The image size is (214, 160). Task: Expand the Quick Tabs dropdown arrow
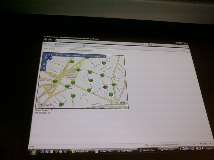coord(53,44)
